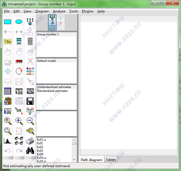Open the View menu
Screen dimensions: 181x171
[27, 11]
